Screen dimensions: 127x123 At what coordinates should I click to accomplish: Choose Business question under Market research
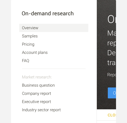pos(38,85)
